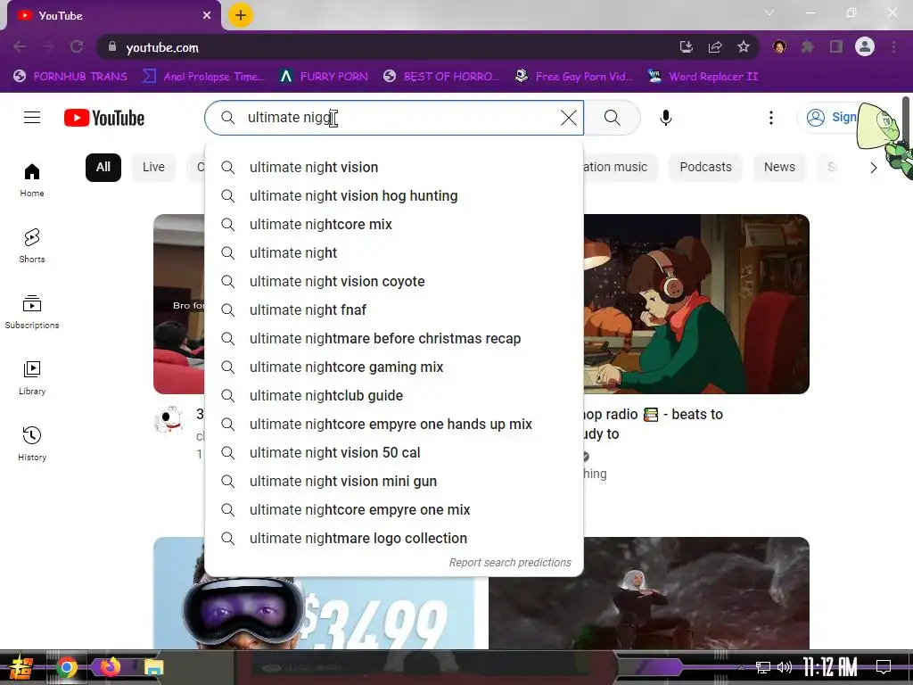The width and height of the screenshot is (913, 685).
Task: Pick 'ultimate nightmare before christmas recap'
Action: 394,338
